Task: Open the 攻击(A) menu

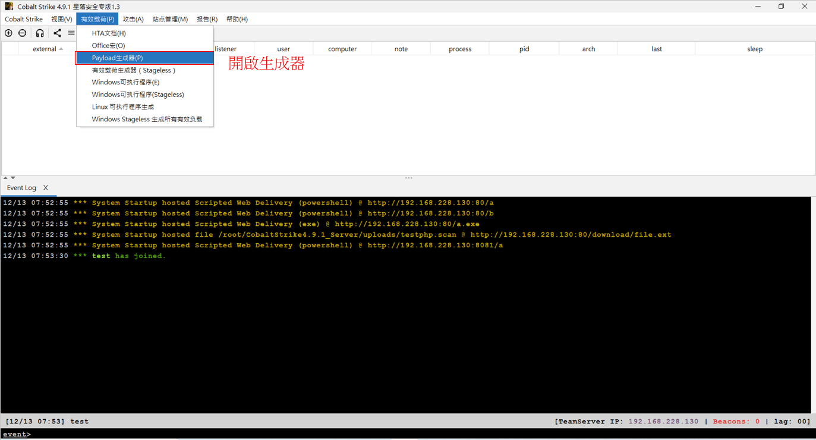Action: [x=133, y=19]
